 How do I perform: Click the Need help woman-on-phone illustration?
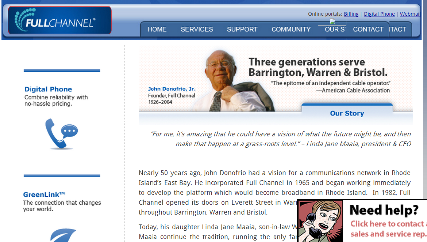tap(320, 221)
